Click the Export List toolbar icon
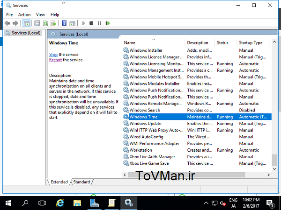281x210 pixels. coord(53,23)
